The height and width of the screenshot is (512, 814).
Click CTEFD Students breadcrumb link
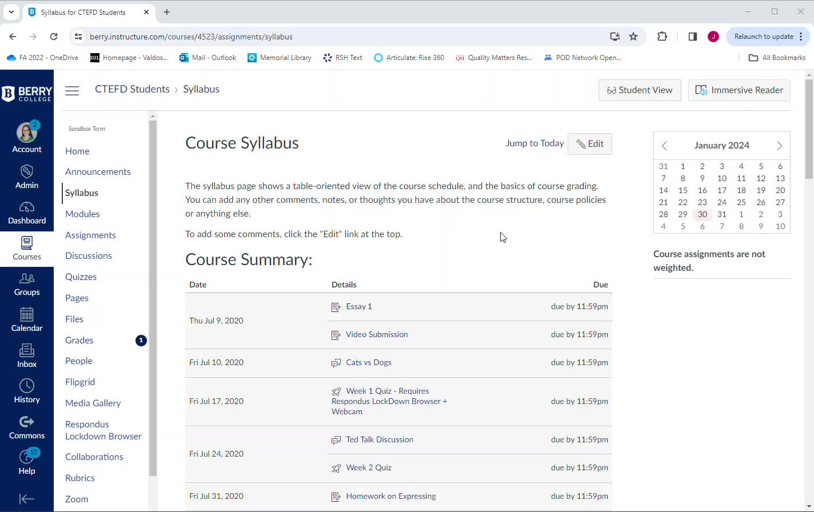pos(132,89)
